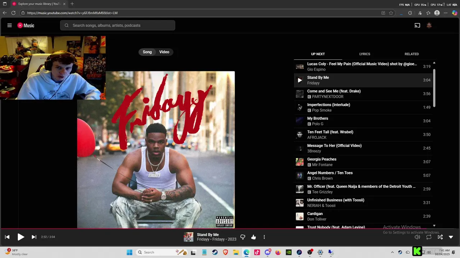Open new browser tab with plus
The height and width of the screenshot is (258, 460).
point(72,4)
